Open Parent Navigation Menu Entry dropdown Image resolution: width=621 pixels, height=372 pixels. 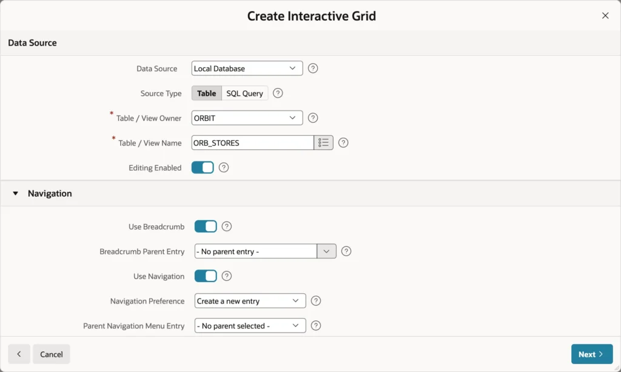coord(250,326)
